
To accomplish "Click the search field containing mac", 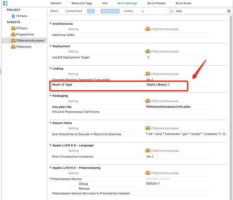I will click(200, 11).
